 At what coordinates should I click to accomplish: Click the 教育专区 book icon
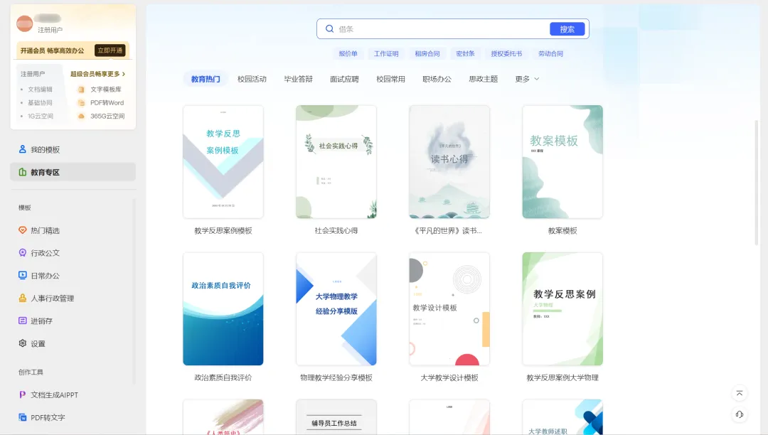(x=23, y=172)
